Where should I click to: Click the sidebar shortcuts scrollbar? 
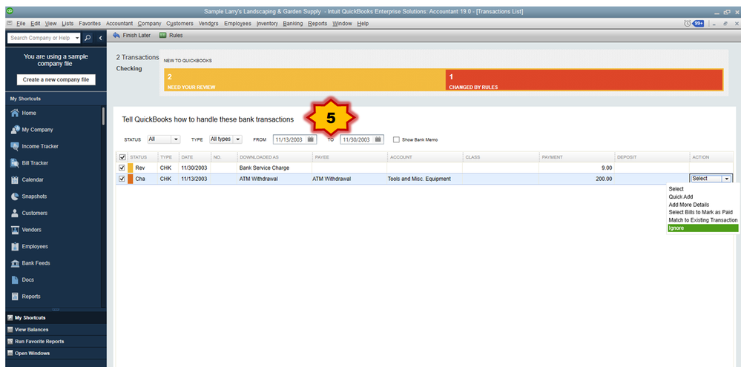tap(104, 116)
